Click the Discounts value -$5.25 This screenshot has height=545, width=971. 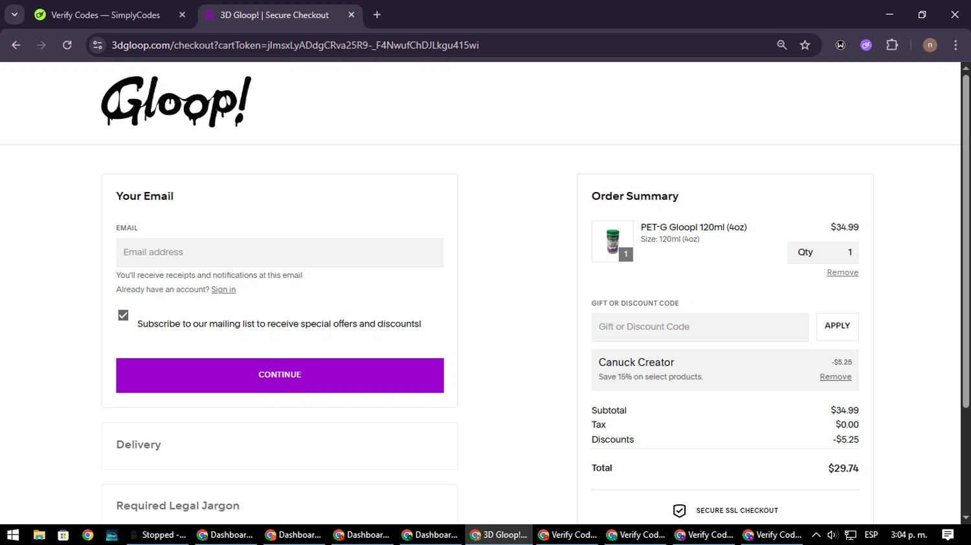[845, 440]
